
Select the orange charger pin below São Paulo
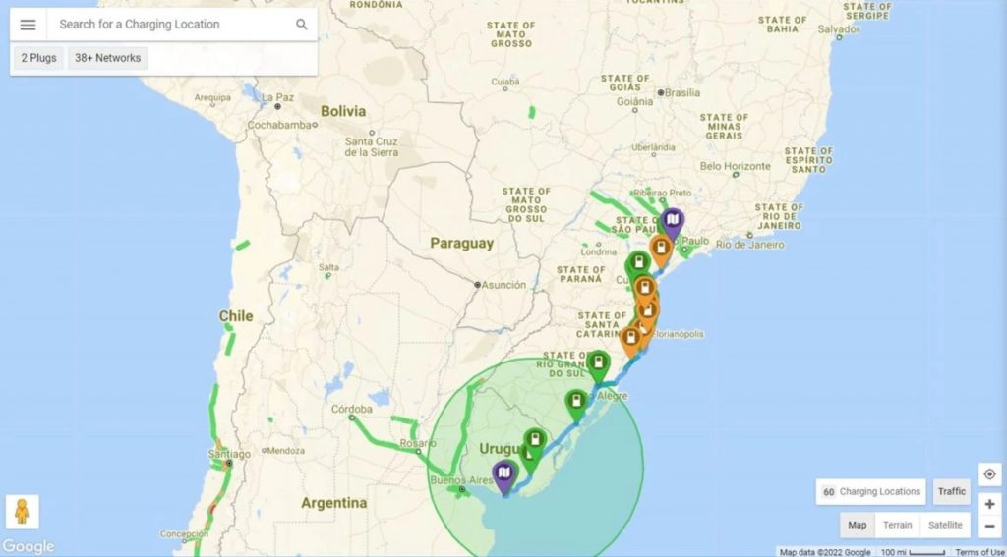660,251
